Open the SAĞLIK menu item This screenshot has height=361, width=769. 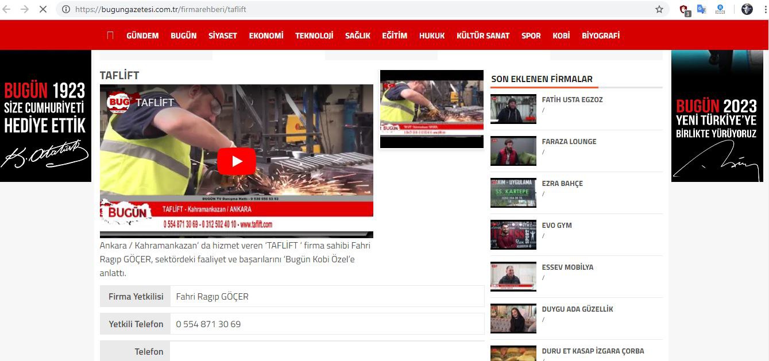(358, 36)
